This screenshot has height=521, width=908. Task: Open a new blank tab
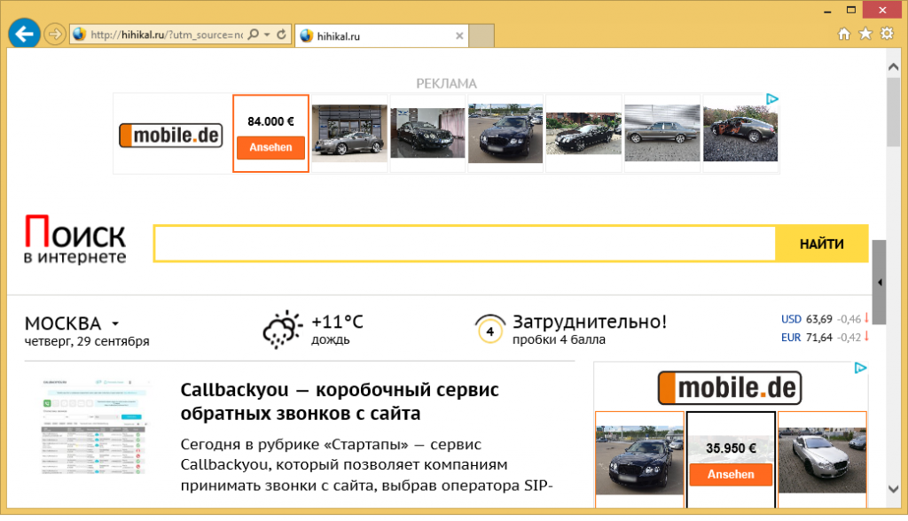pos(481,36)
